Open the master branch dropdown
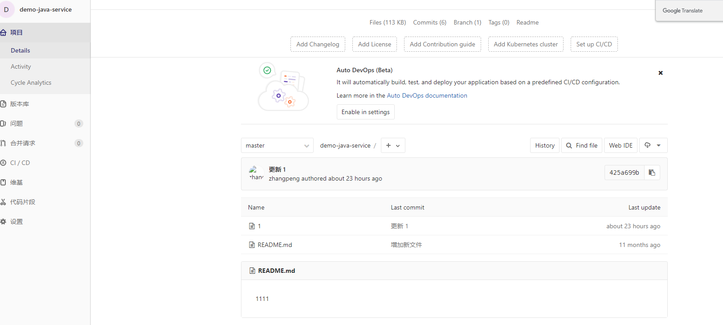Viewport: 723px width, 325px height. point(277,145)
